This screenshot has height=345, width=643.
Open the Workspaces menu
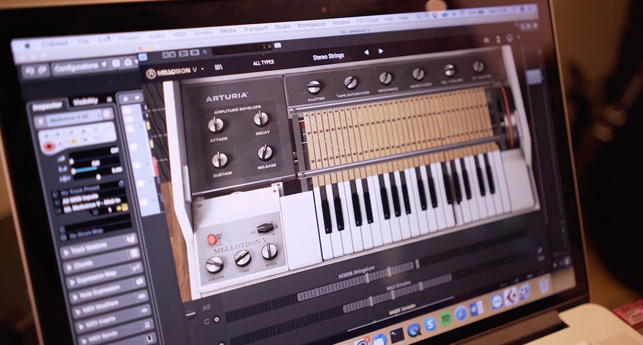tap(311, 24)
